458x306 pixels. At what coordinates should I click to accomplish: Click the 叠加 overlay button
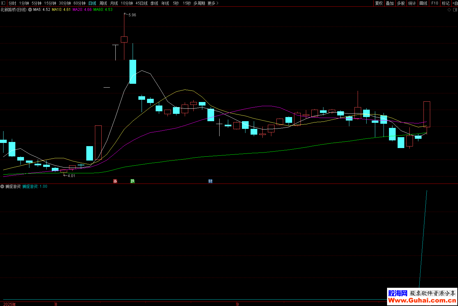(390, 3)
